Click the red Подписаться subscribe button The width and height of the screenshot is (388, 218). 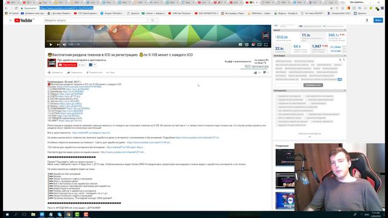[67, 65]
